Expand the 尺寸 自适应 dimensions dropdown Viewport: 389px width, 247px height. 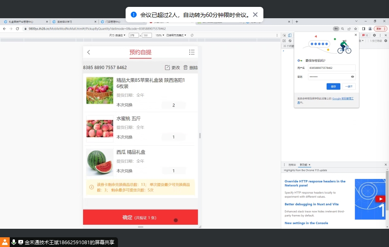tap(118, 35)
